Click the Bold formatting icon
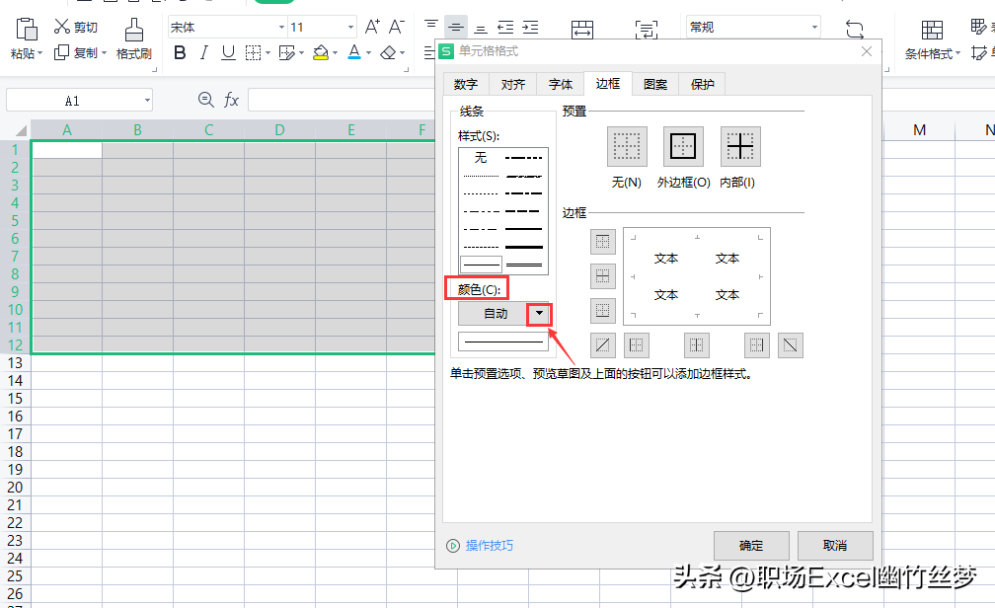995x608 pixels. [180, 53]
